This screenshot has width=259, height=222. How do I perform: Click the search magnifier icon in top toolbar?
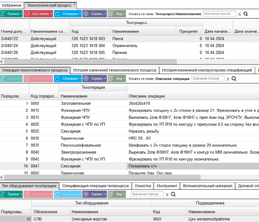point(246,14)
